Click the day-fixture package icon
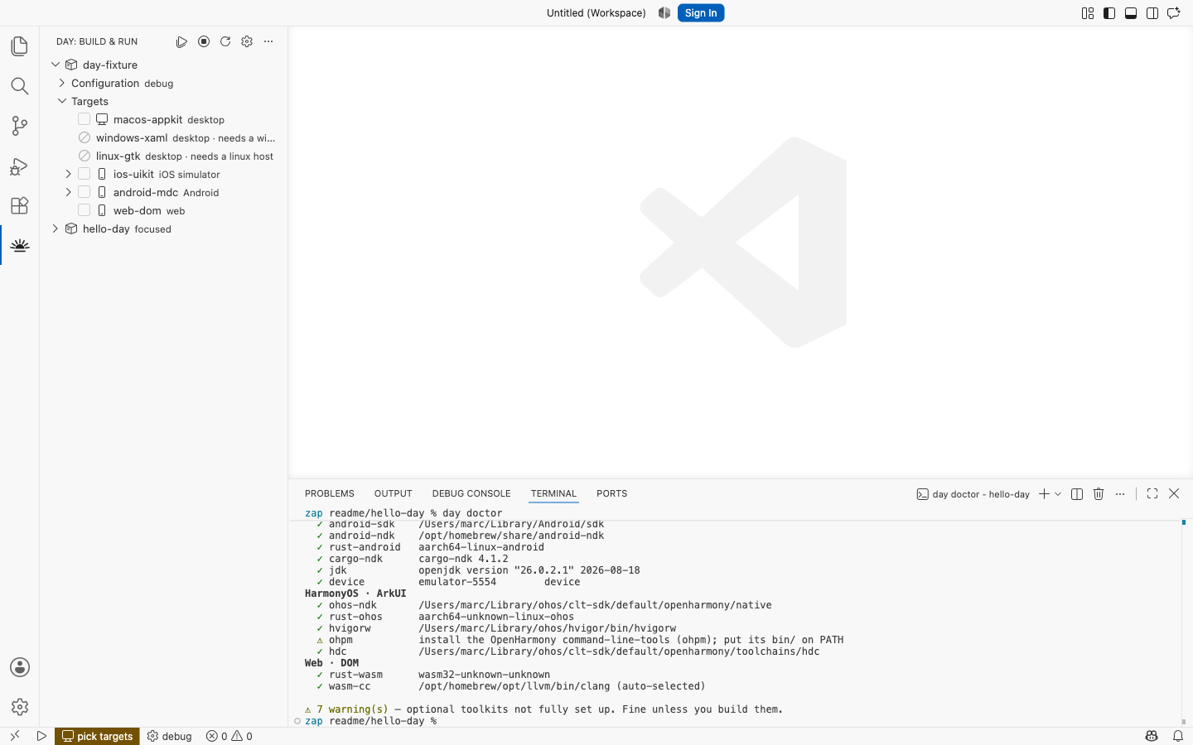This screenshot has width=1193, height=745. 71,65
